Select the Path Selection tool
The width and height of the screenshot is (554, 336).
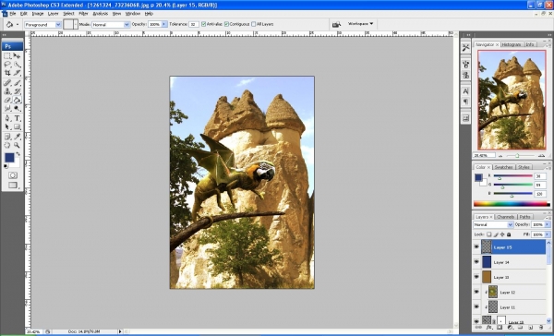pos(7,126)
